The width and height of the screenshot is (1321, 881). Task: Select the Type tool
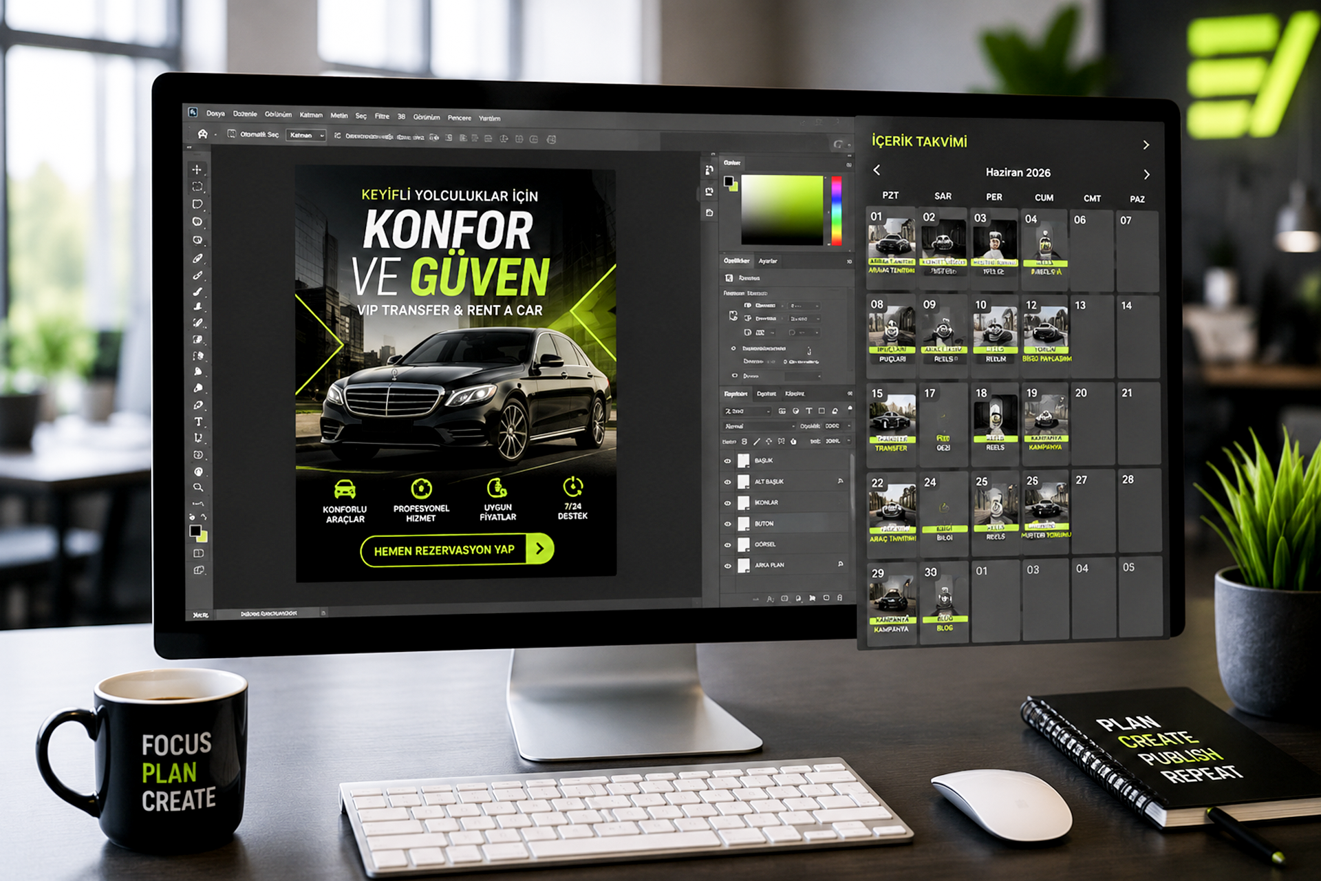(198, 421)
